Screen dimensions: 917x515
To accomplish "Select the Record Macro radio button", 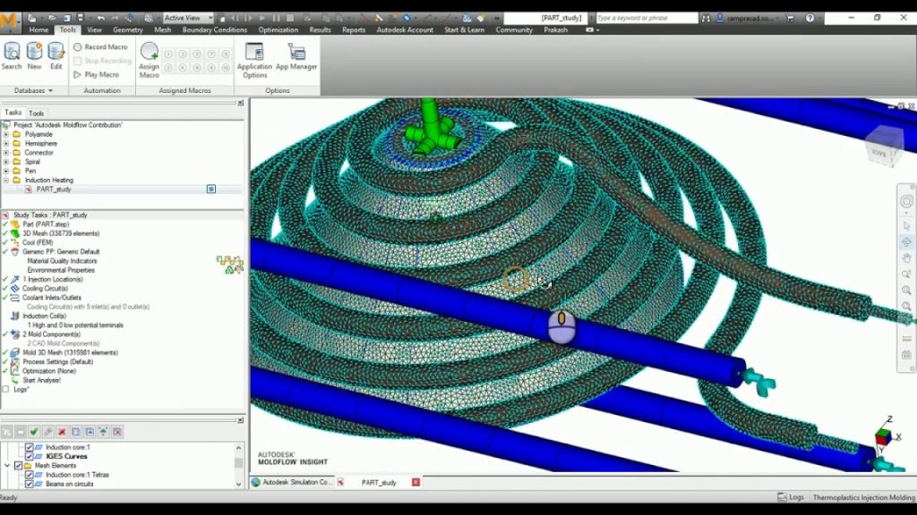I will tap(78, 46).
